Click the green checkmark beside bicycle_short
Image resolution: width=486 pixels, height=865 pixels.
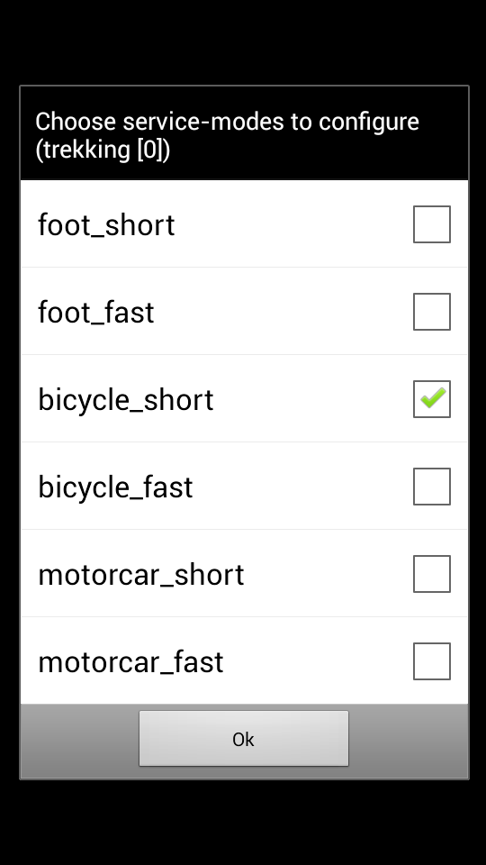pyautogui.click(x=432, y=399)
